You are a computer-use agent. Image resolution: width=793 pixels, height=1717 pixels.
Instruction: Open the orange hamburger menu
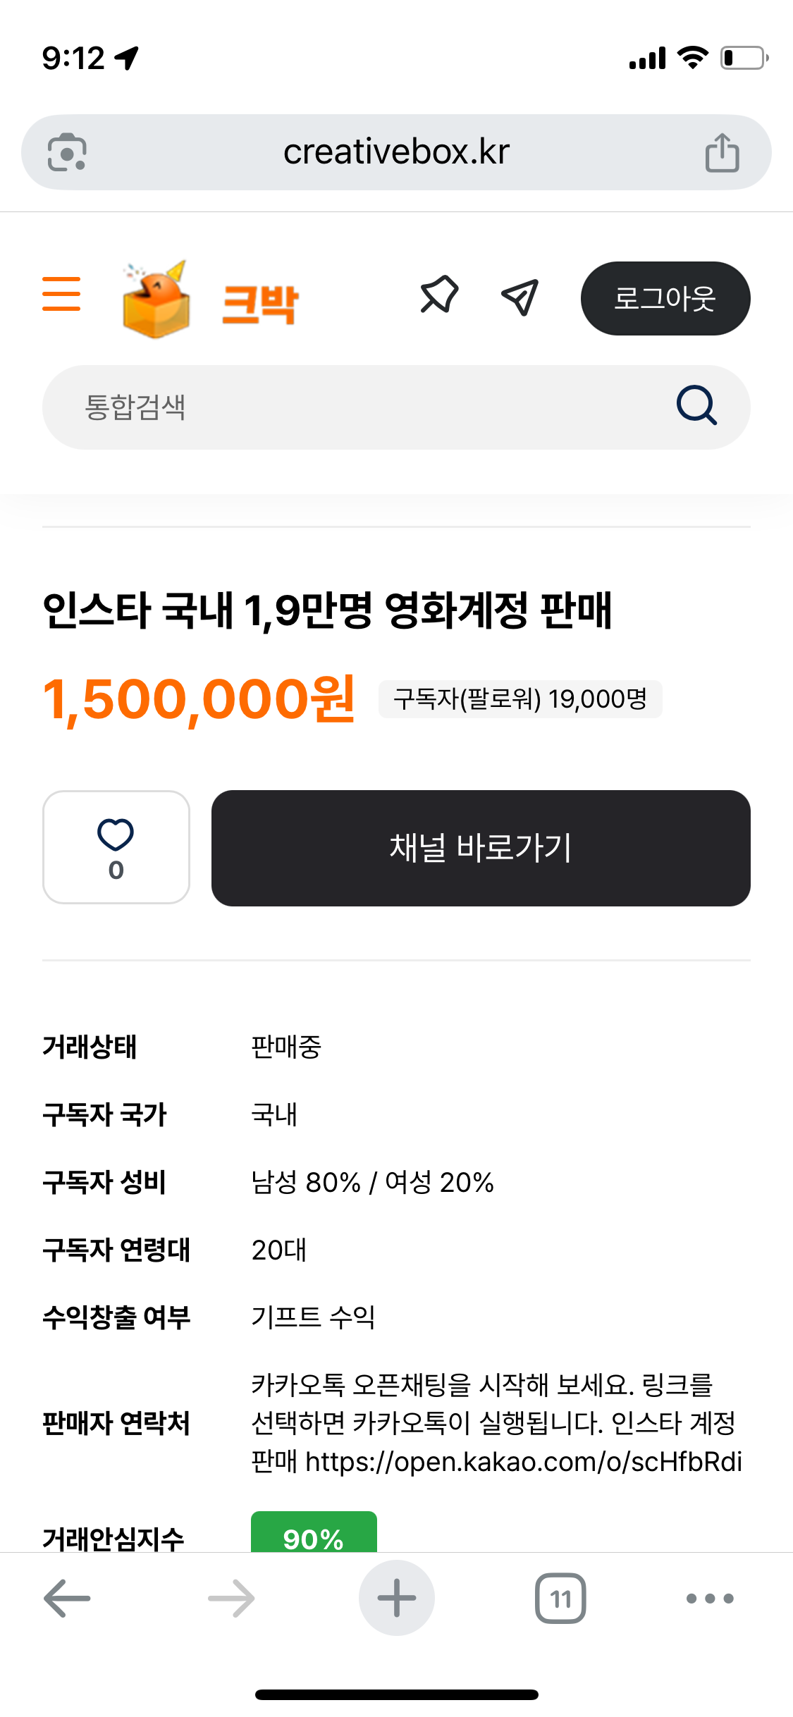coord(61,294)
